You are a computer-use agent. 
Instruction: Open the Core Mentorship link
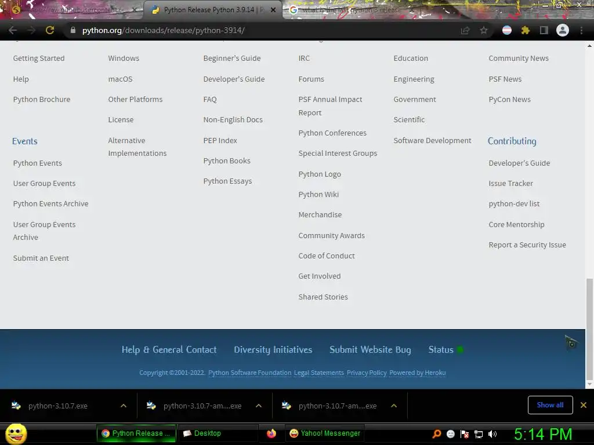point(516,224)
